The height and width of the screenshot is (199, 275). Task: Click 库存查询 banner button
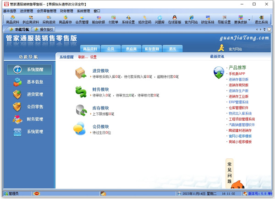152,48
